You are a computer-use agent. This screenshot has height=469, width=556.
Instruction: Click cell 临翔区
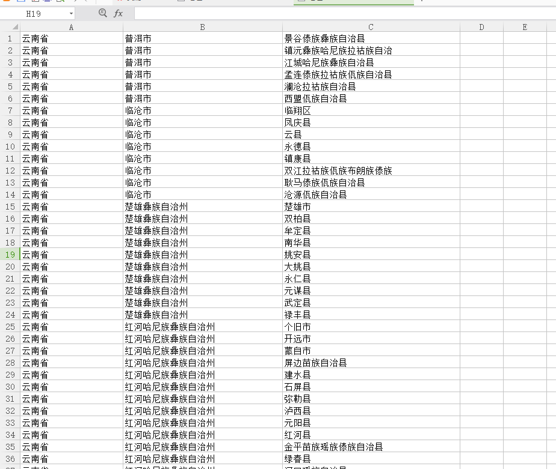pos(371,110)
